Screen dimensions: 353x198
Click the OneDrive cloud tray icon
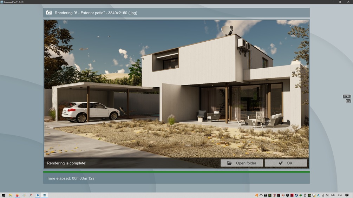click(261, 195)
